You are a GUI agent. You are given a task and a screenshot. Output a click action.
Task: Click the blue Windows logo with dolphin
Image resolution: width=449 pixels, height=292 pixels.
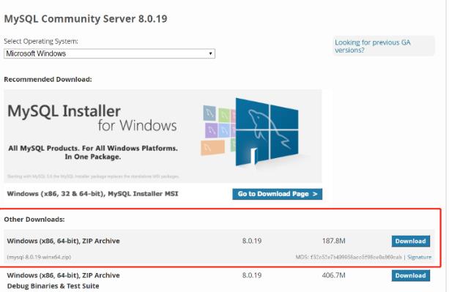[267, 132]
